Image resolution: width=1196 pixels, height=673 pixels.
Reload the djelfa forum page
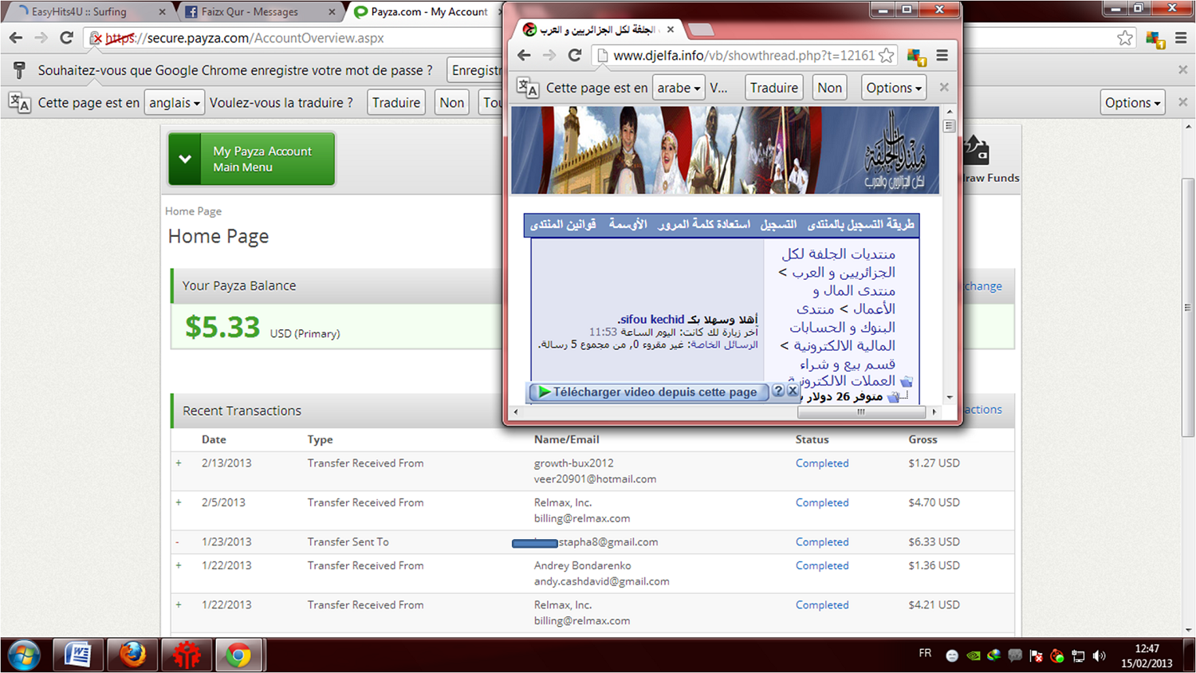pyautogui.click(x=575, y=55)
